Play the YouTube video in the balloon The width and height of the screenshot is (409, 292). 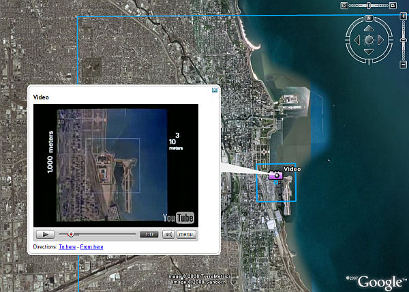(x=45, y=234)
